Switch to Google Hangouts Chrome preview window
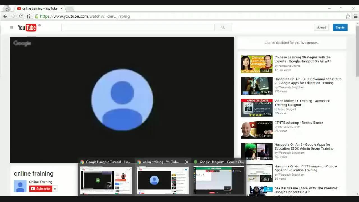 click(x=219, y=177)
